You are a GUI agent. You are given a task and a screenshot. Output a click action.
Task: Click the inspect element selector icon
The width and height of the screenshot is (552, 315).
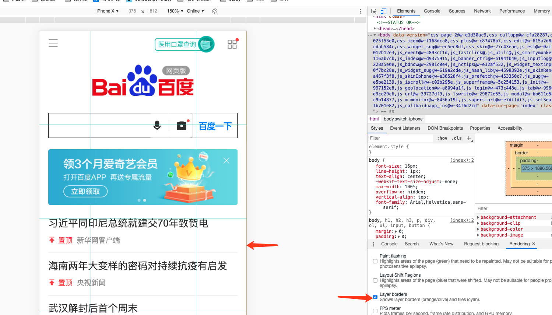(x=374, y=11)
